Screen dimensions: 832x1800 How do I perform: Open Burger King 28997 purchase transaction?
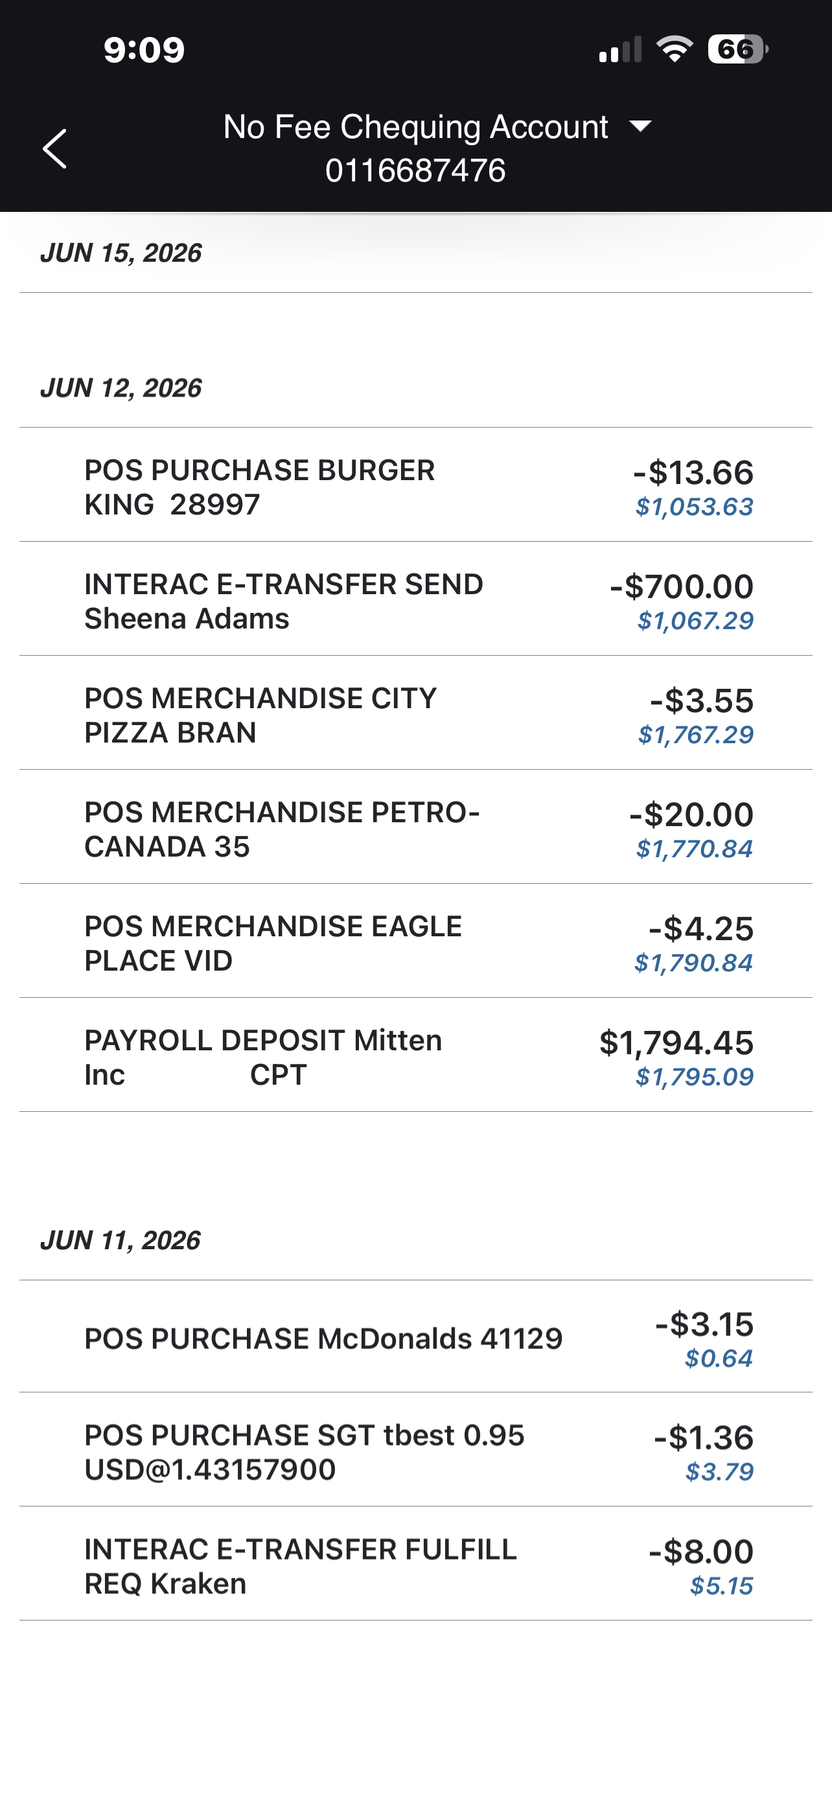click(415, 485)
